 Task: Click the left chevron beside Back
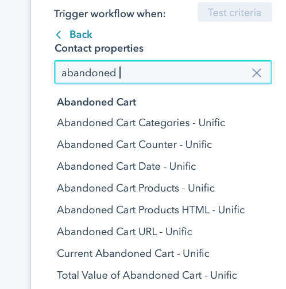coord(59,35)
